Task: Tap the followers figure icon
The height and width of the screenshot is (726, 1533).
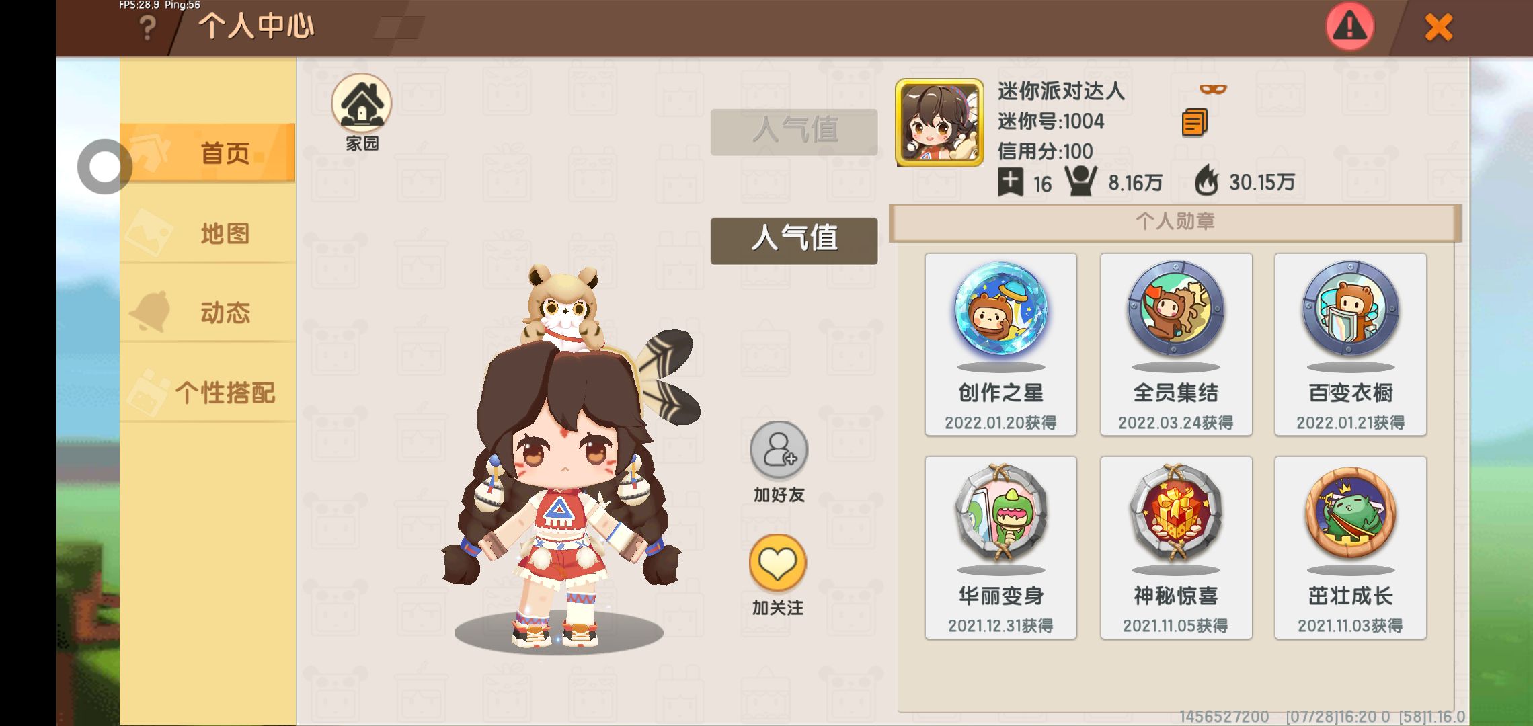Action: pyautogui.click(x=1081, y=182)
